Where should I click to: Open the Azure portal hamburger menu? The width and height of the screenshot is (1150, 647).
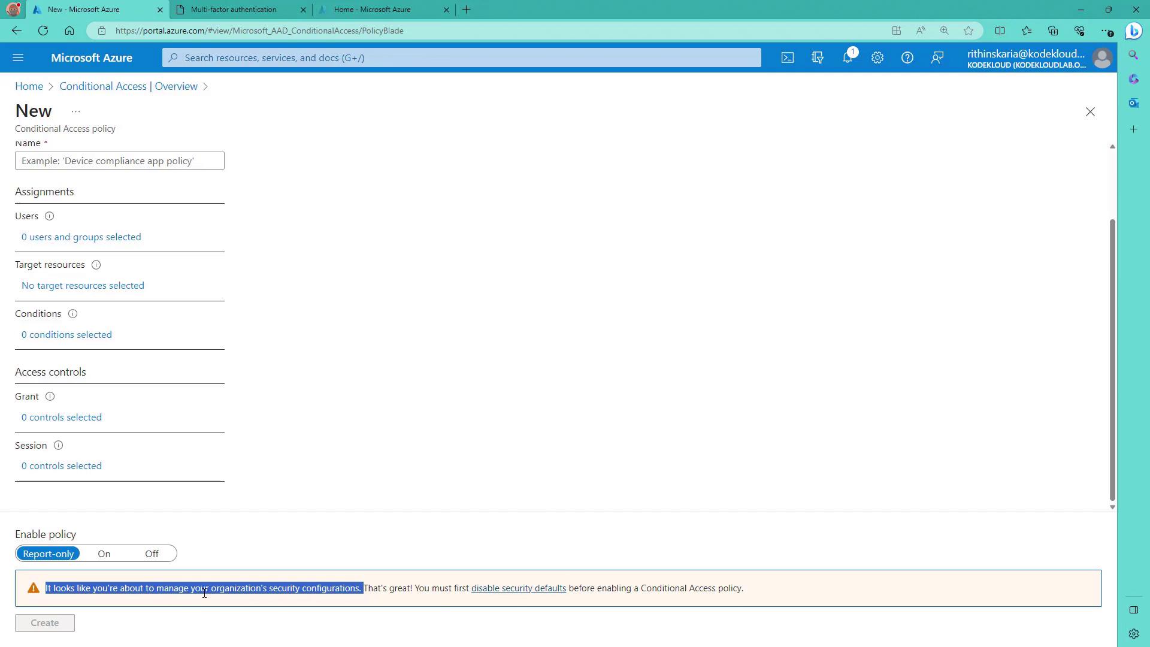[x=18, y=58]
